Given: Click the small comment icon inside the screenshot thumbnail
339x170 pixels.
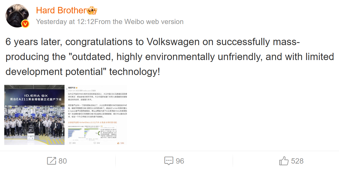Looking at the screenshot, I should pyautogui.click(x=95, y=143).
